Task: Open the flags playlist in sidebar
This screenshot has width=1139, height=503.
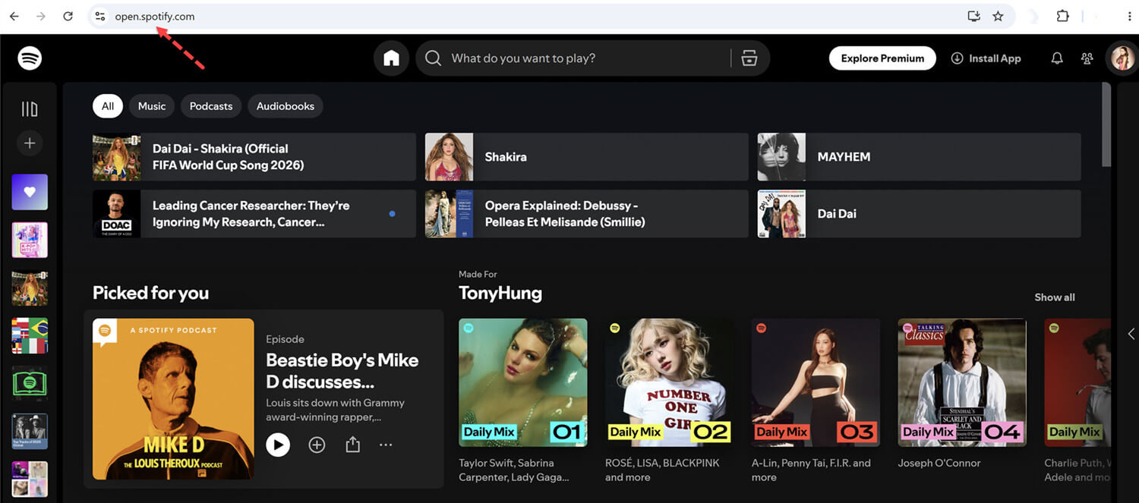Action: [x=30, y=335]
